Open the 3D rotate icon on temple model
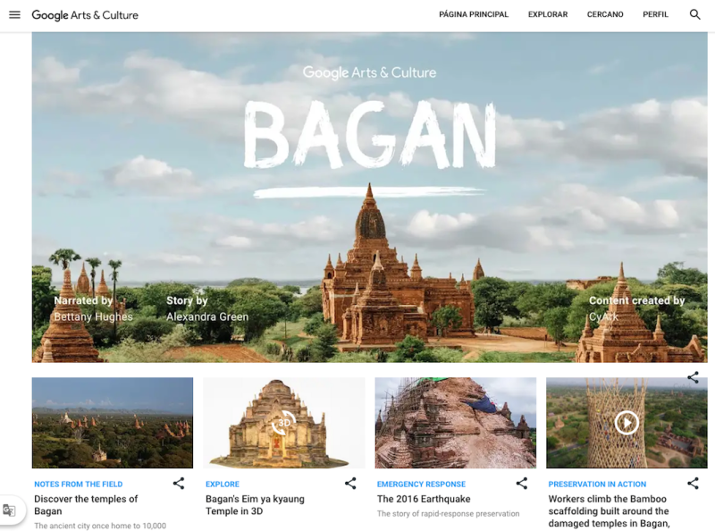Image resolution: width=715 pixels, height=531 pixels. pos(284,423)
